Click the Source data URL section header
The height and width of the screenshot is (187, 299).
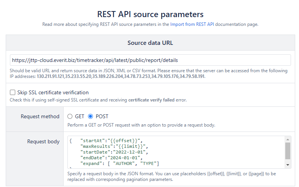150,43
